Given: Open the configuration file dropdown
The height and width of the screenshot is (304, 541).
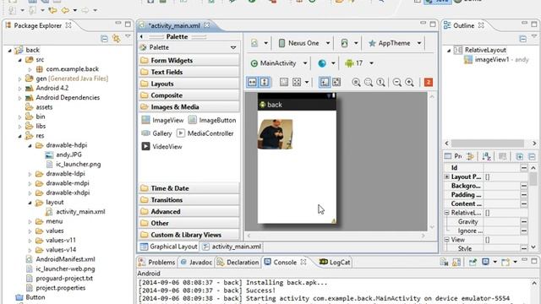Looking at the screenshot, I should point(260,43).
